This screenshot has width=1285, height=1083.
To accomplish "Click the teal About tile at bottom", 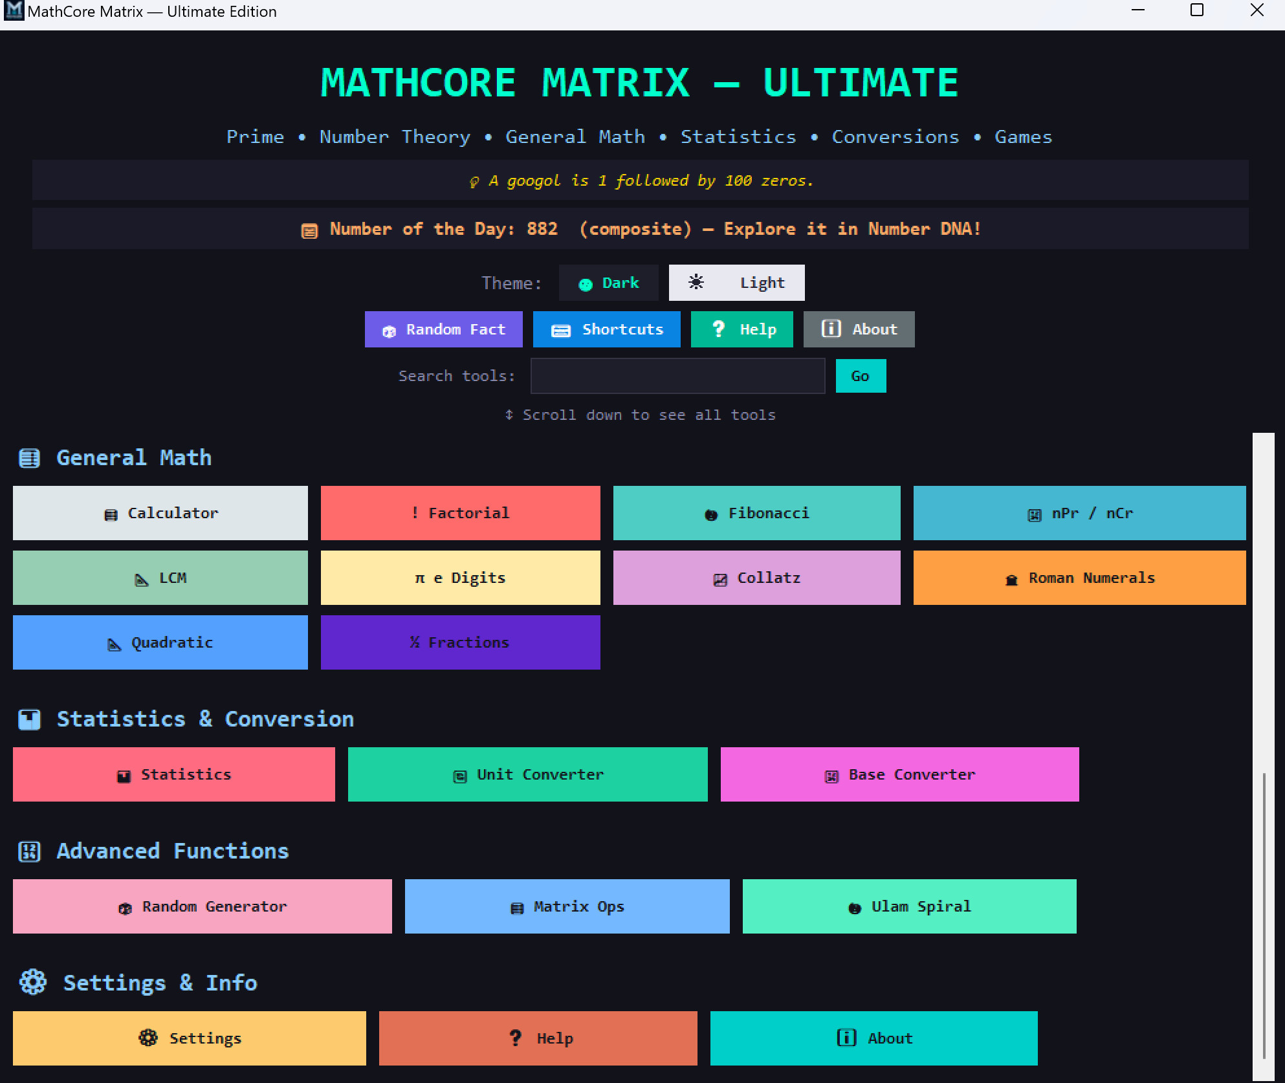I will 874,1038.
